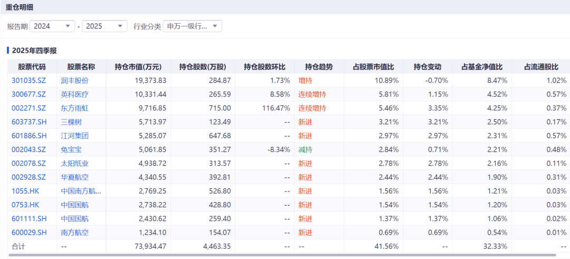Screen dimensions: 570x259
Task: Open the 2025 report end year dropdown
Action: [x=104, y=26]
